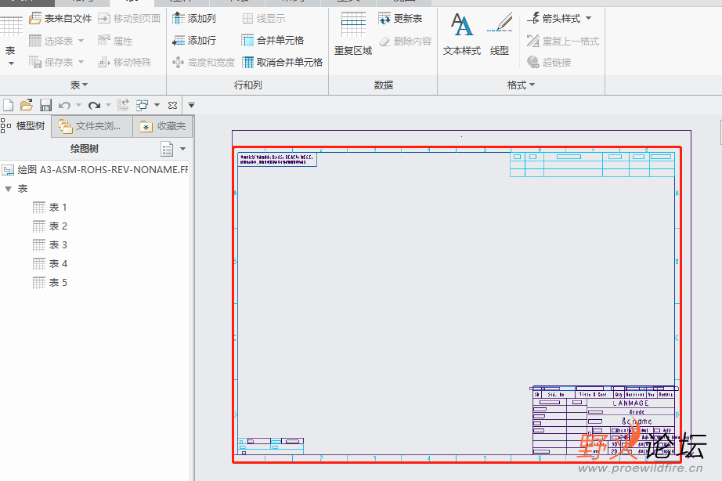Switch to the 收藏夹 favorites tab

point(163,126)
